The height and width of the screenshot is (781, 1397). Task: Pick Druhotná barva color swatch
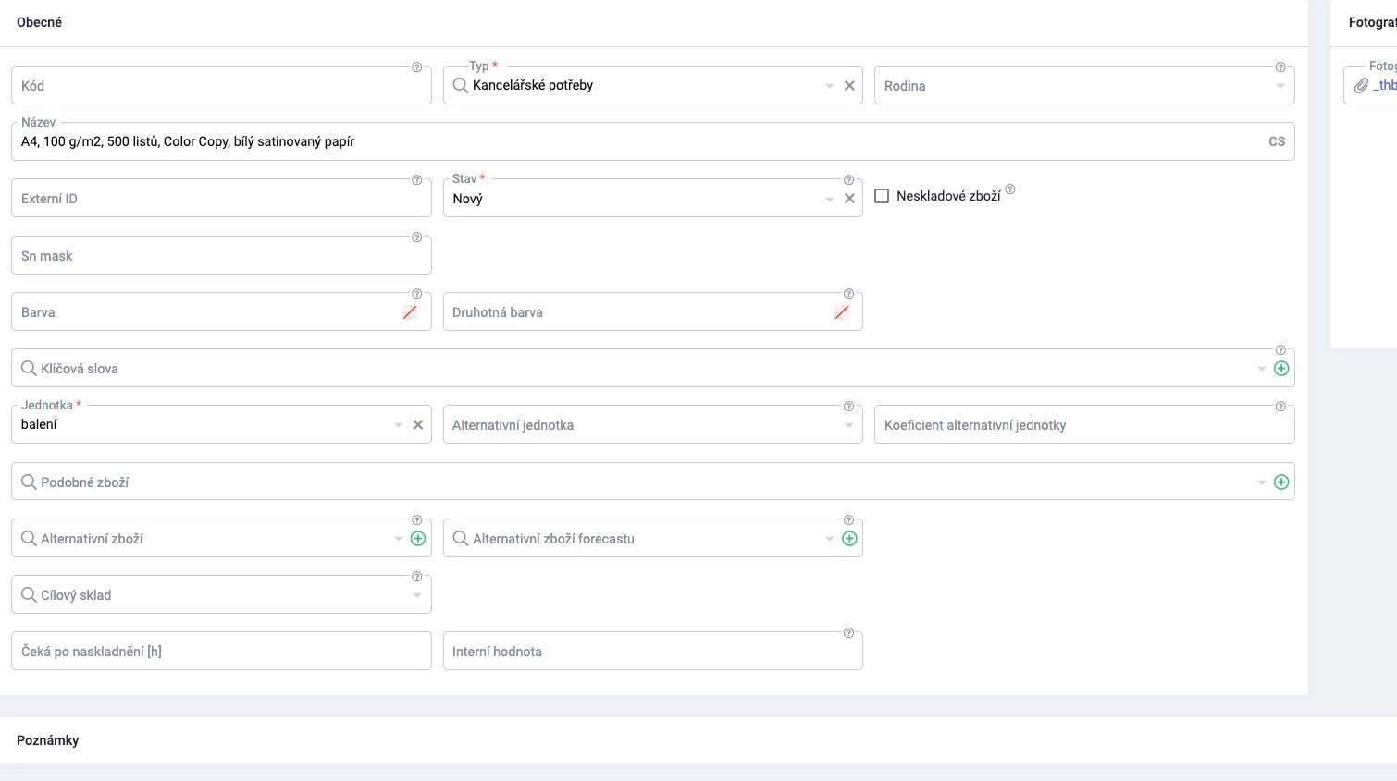[x=842, y=312]
